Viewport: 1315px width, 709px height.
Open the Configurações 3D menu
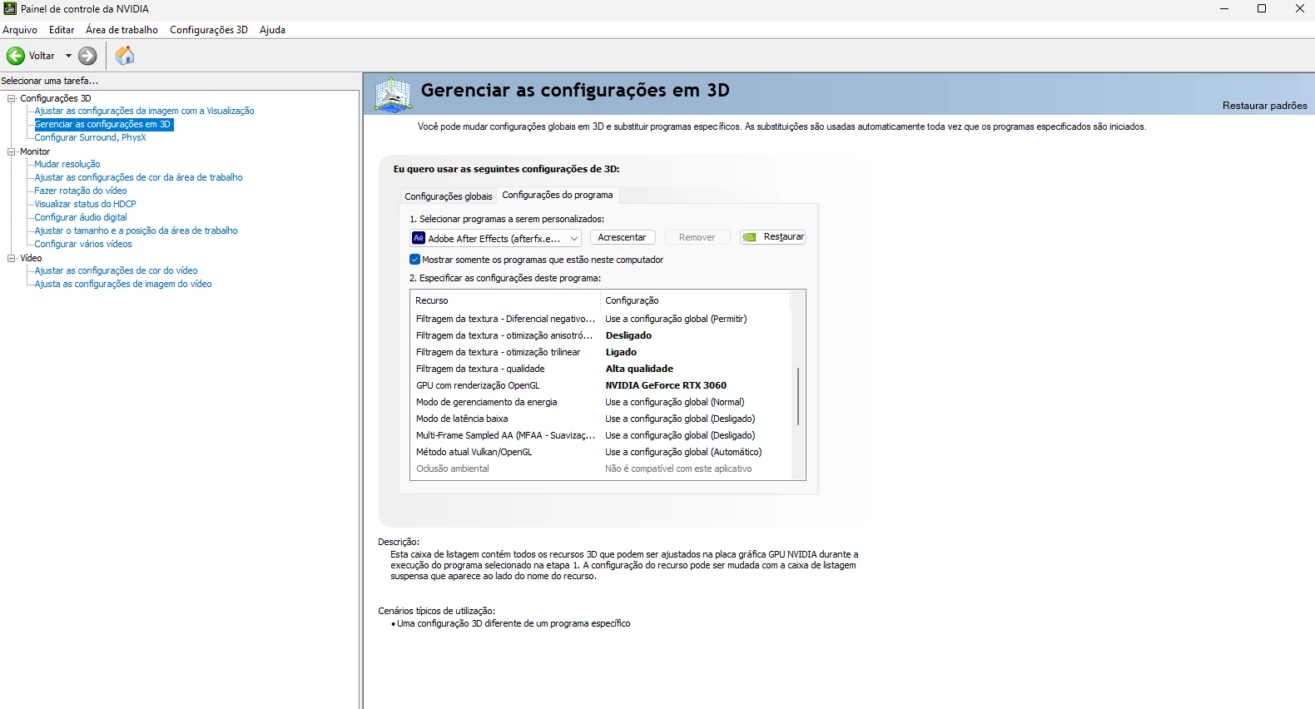[209, 30]
